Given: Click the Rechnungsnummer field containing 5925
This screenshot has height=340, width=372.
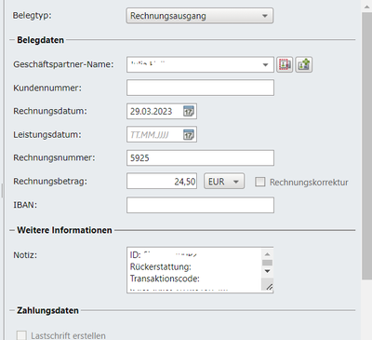Looking at the screenshot, I should [x=200, y=157].
